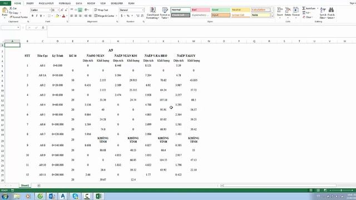Select the Sheet1 tab
356x200 pixels.
(x=24, y=186)
